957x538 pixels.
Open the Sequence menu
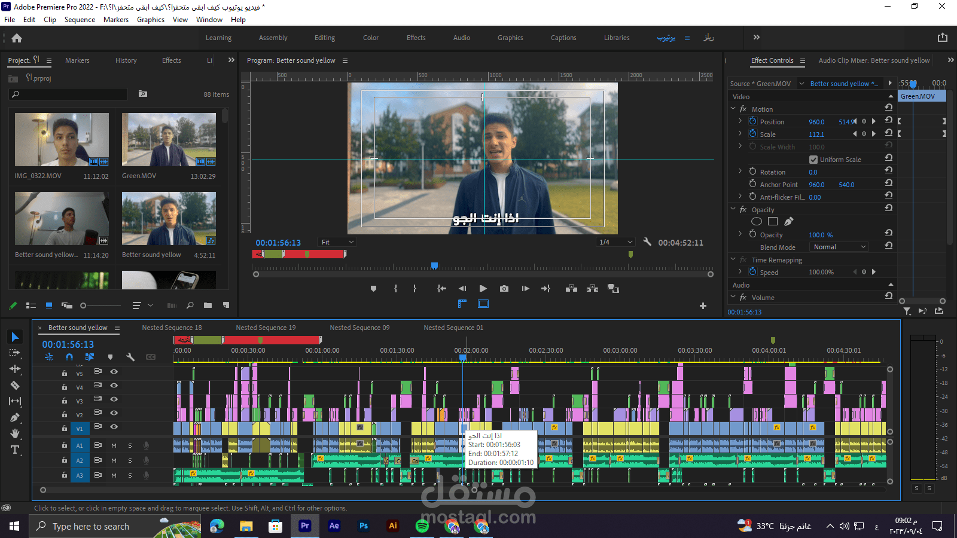point(80,20)
